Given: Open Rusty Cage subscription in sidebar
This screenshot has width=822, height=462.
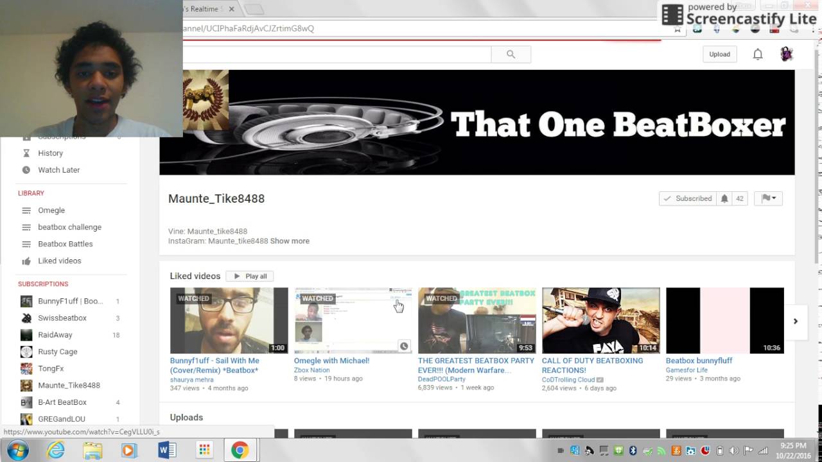Looking at the screenshot, I should 57,352.
